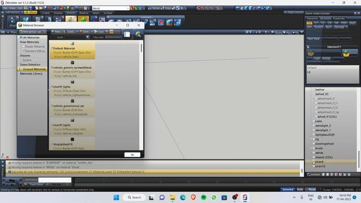Expand the boots tree node
Image resolution: width=361 pixels, height=203 pixels.
coord(310,148)
